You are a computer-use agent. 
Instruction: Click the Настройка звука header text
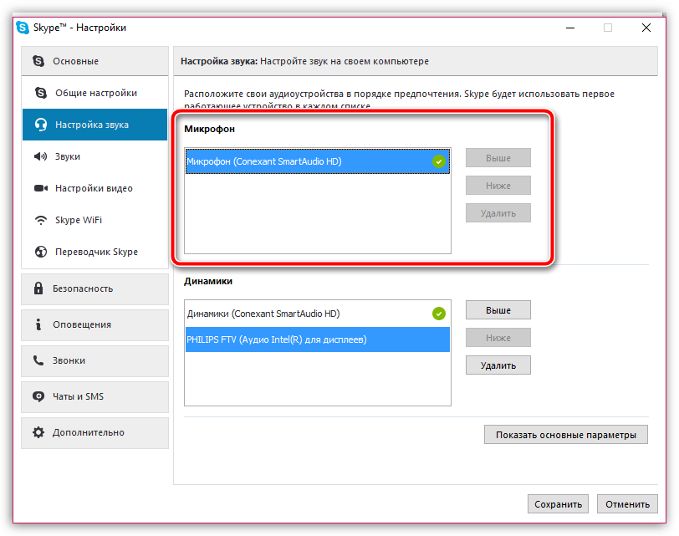219,61
